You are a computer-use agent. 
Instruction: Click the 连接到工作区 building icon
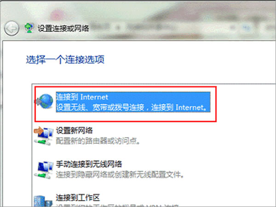[x=43, y=201]
